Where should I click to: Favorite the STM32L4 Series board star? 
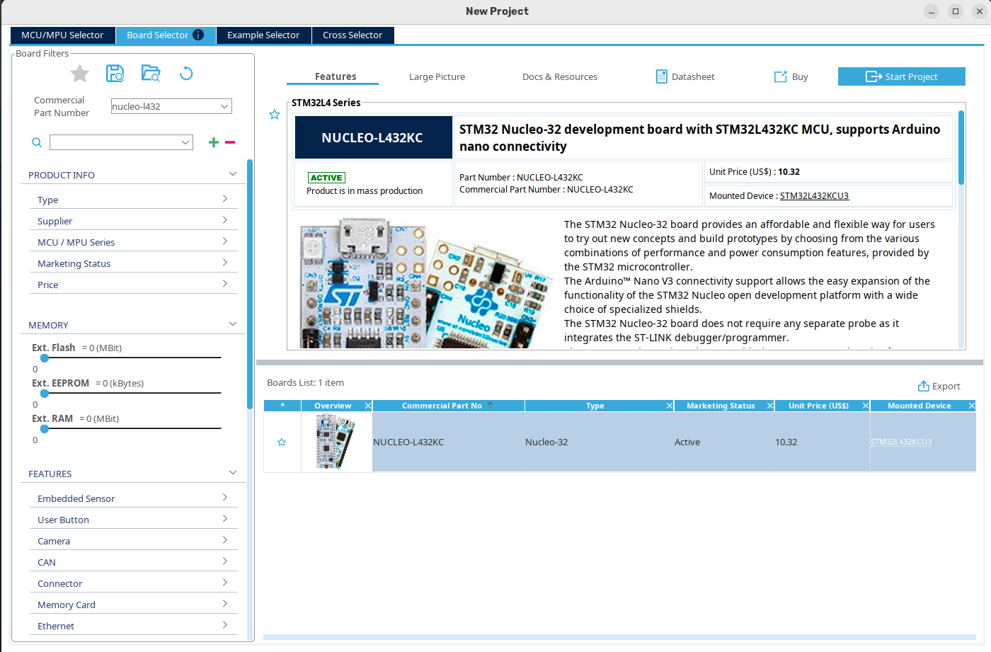275,115
